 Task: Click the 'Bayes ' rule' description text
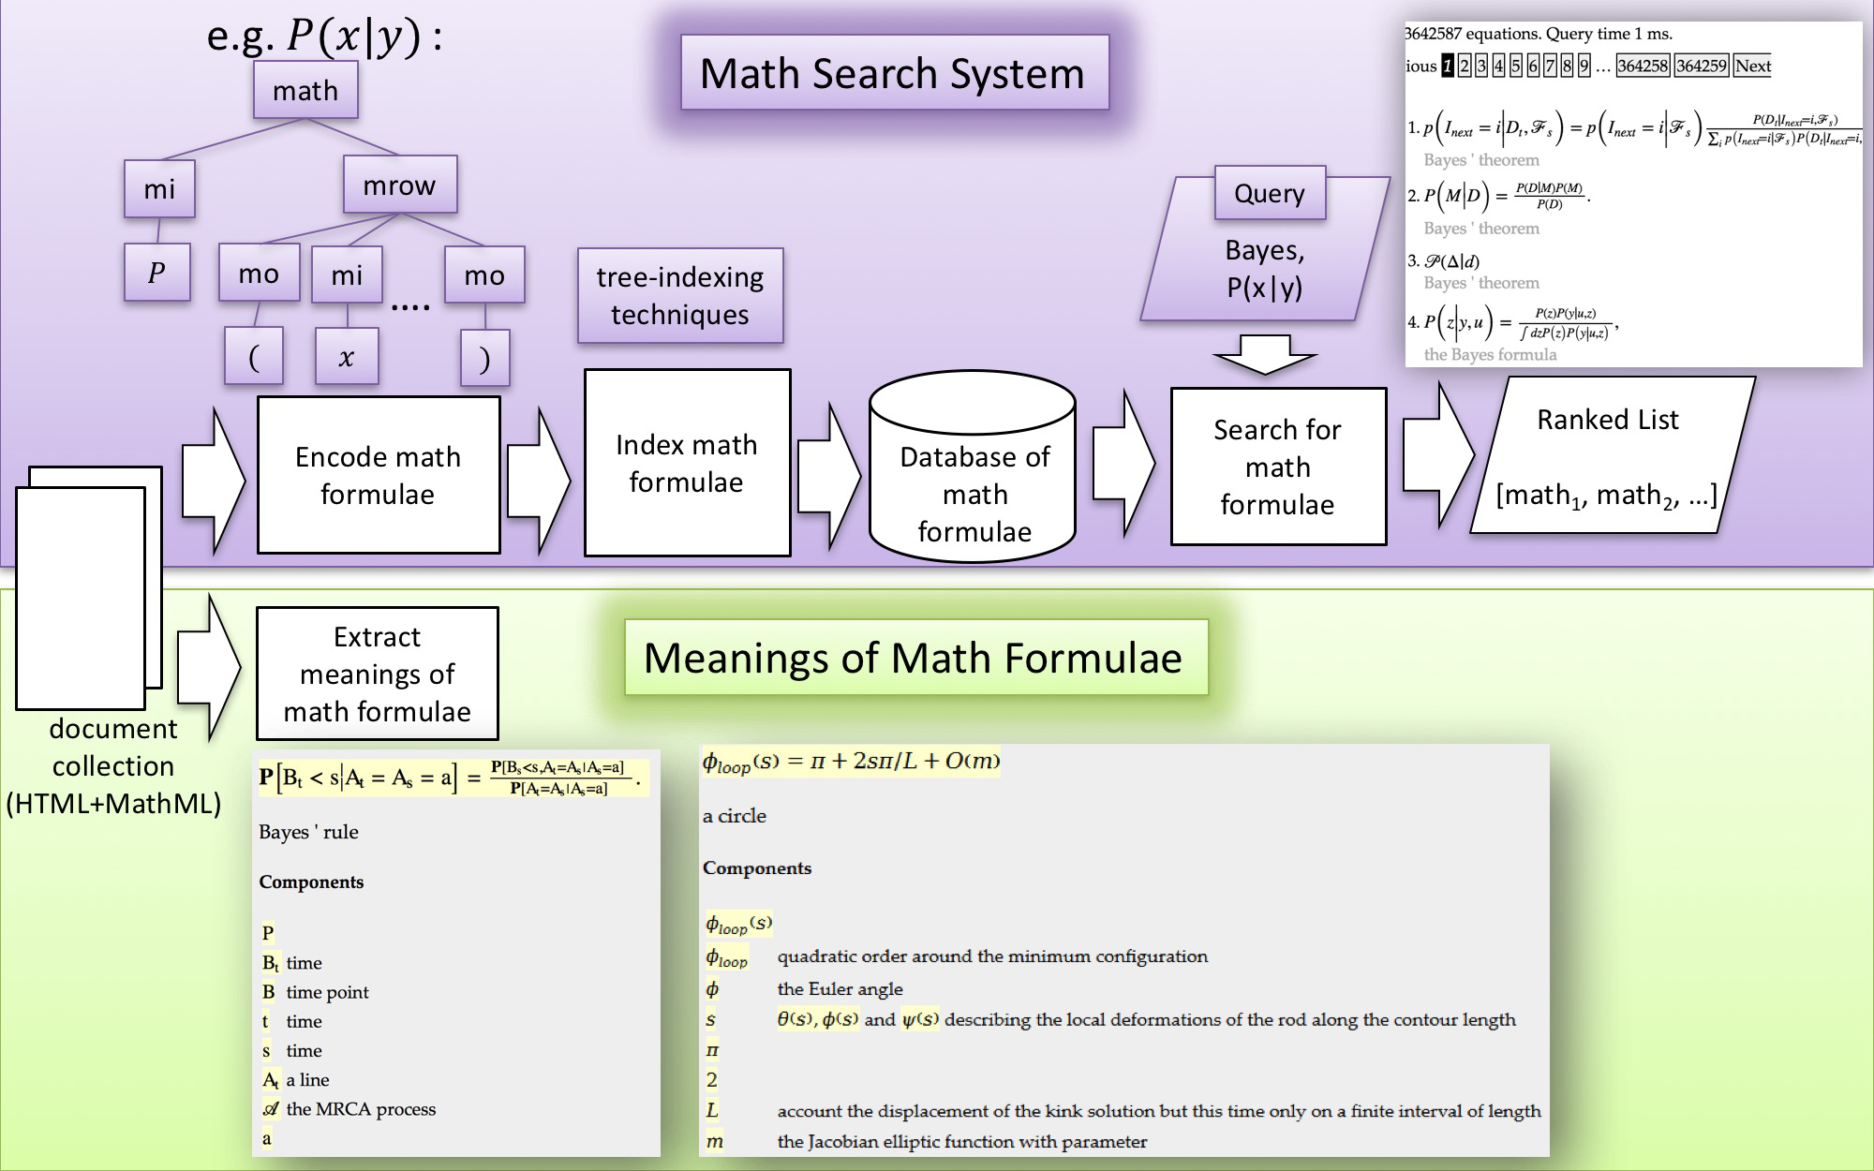[x=308, y=832]
